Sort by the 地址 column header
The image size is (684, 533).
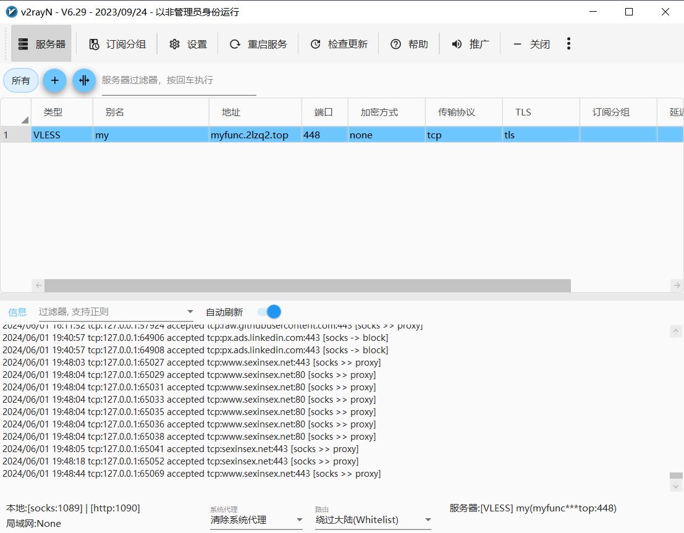coord(256,112)
